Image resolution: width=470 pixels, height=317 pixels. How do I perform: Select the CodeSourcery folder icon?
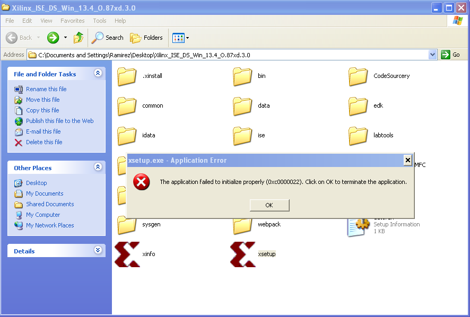(358, 76)
